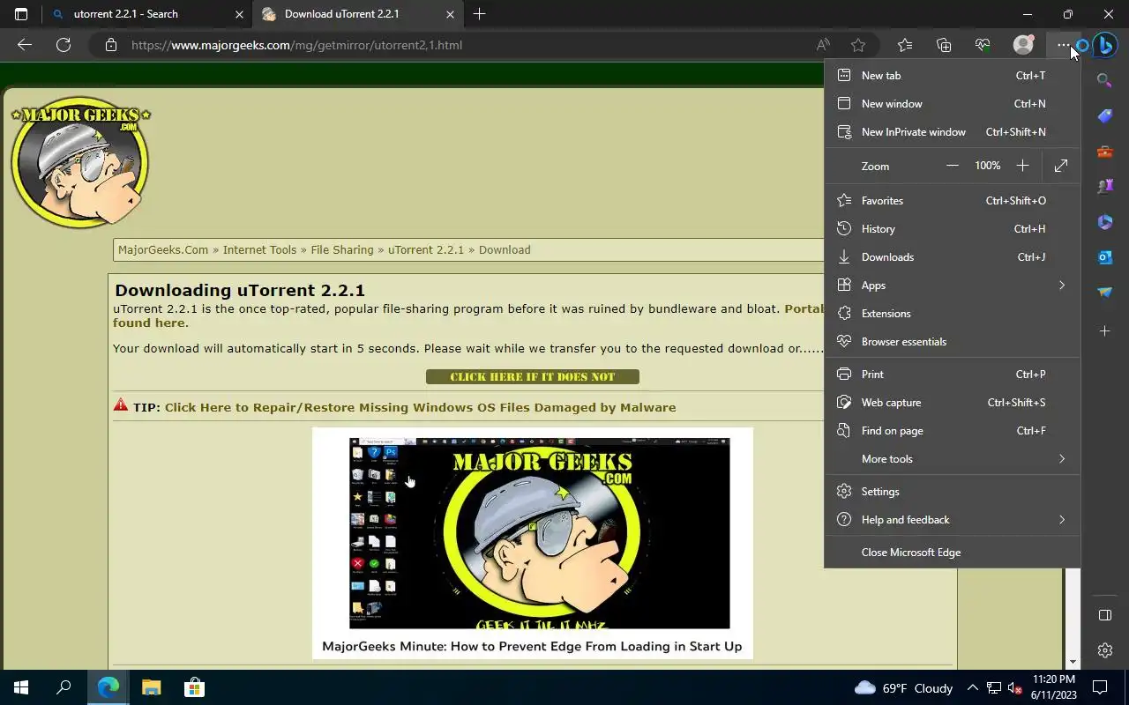The width and height of the screenshot is (1129, 705).
Task: Open sidebar Outlook icon
Action: point(1104,257)
